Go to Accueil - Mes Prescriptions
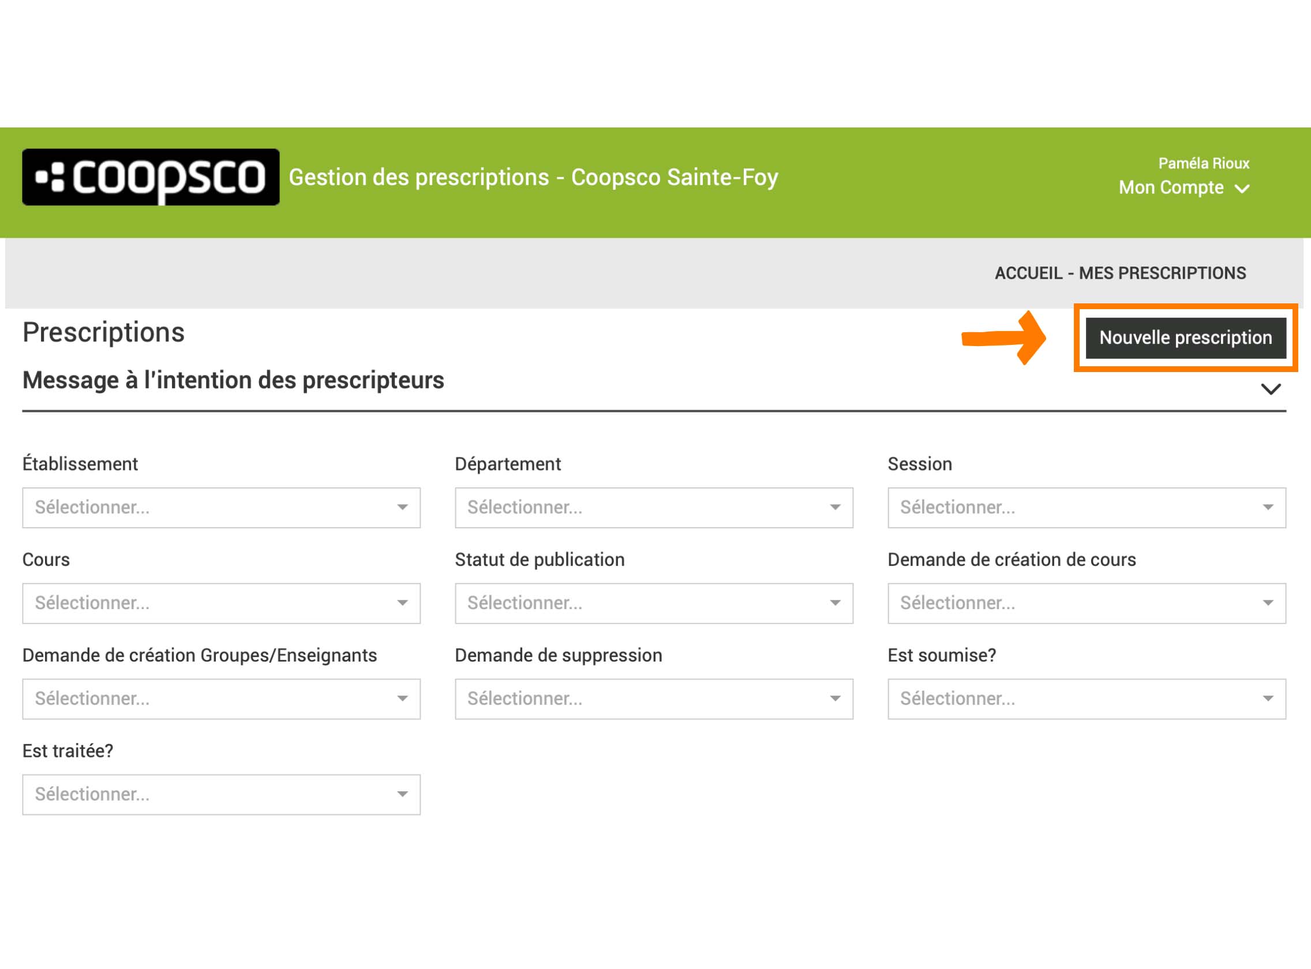Image resolution: width=1311 pixels, height=969 pixels. coord(1119,273)
